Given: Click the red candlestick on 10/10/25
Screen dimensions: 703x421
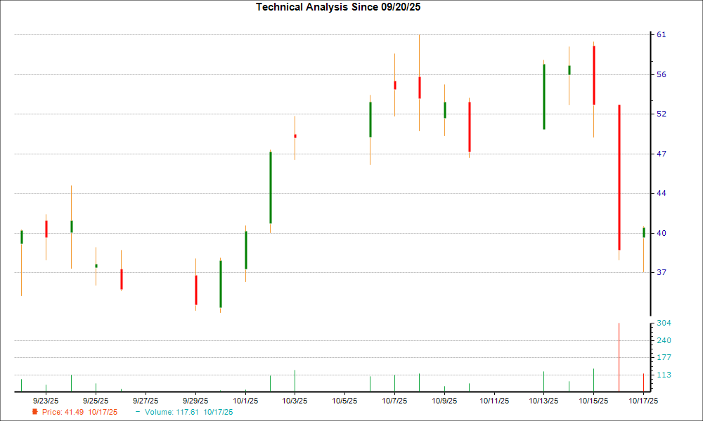Looking at the screenshot, I should tap(469, 127).
